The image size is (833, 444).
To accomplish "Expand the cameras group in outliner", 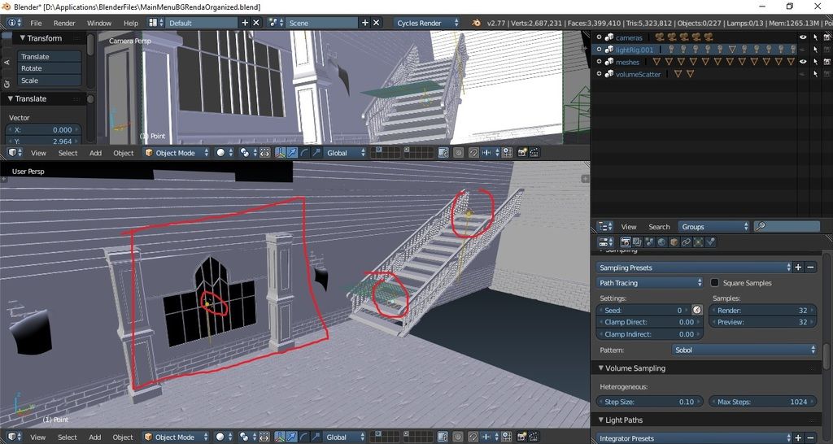I will [x=600, y=37].
